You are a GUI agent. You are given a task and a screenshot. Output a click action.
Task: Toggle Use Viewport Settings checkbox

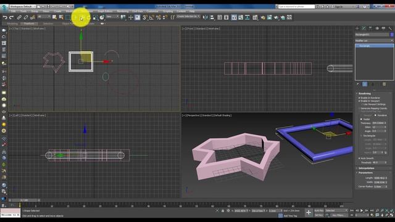pos(362,104)
